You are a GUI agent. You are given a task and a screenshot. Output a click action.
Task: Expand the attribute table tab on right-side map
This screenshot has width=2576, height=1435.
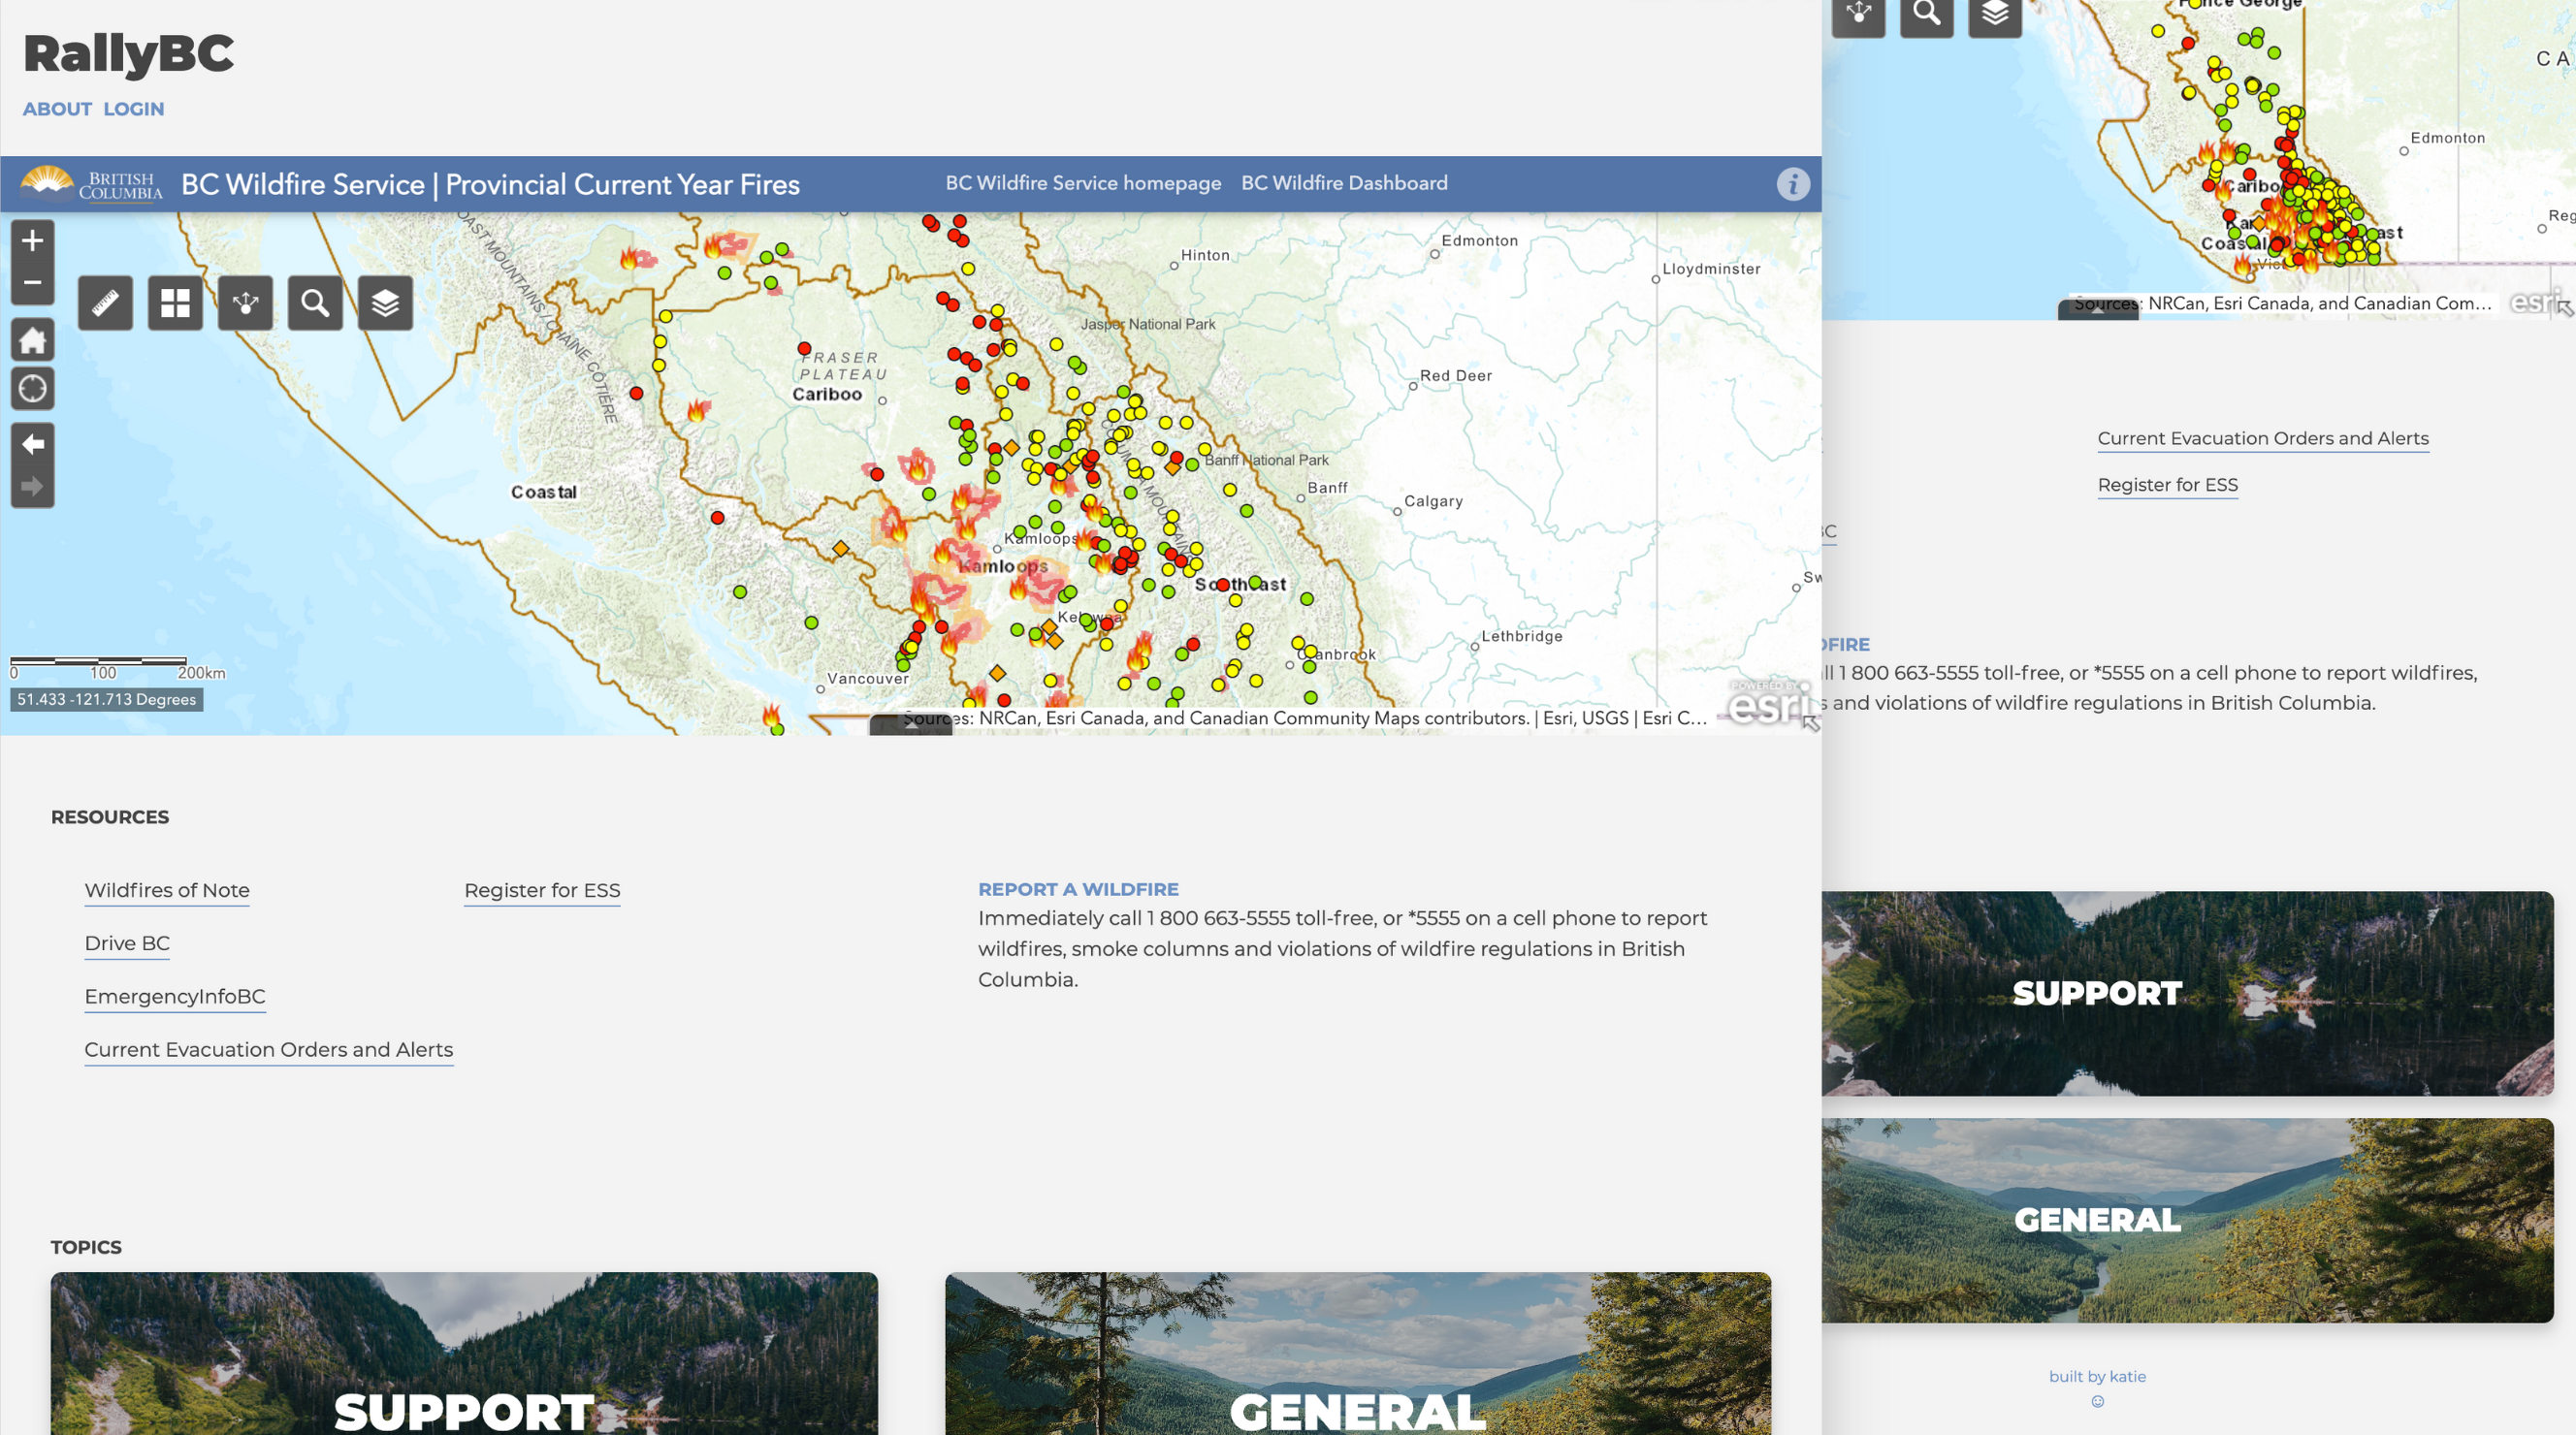tap(2098, 311)
